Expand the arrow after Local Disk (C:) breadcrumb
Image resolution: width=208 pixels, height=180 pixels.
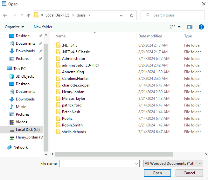click(x=73, y=16)
